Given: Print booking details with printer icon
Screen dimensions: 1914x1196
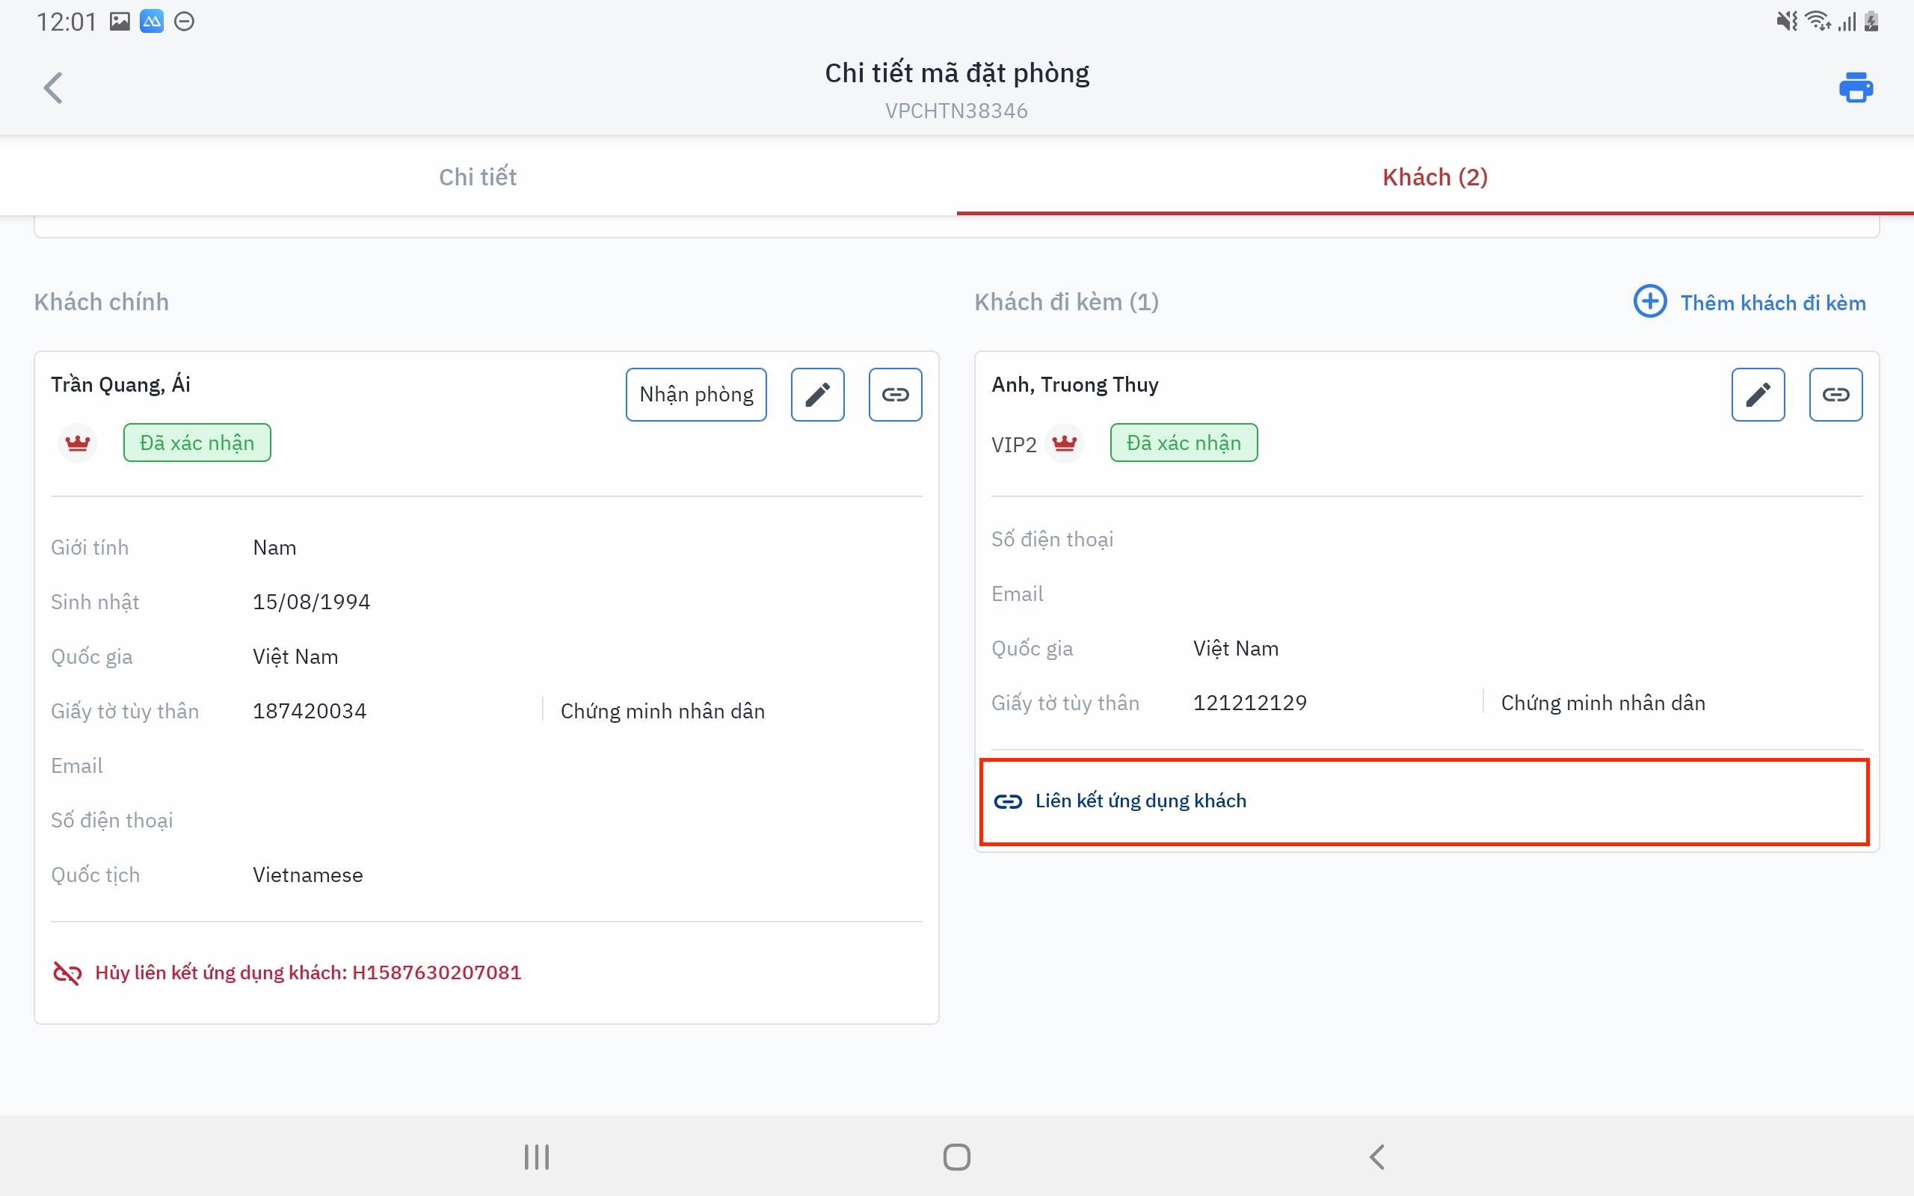Looking at the screenshot, I should [x=1856, y=87].
